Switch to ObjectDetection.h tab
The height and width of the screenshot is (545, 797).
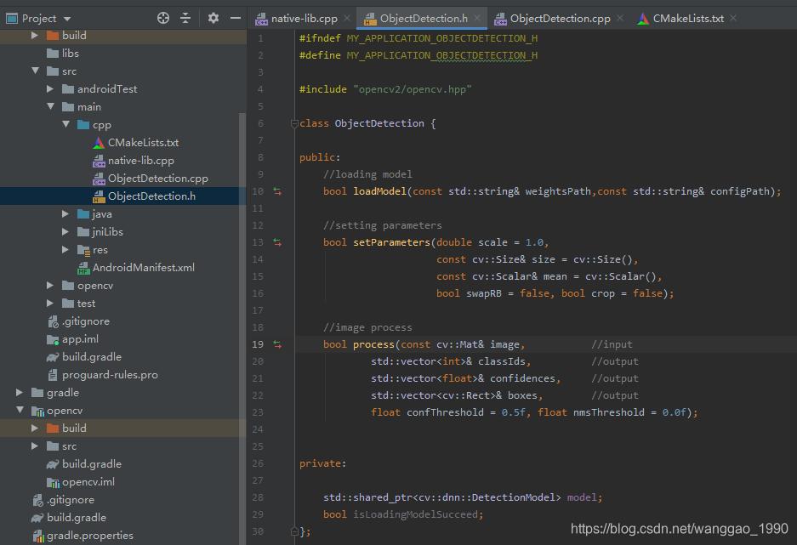click(424, 19)
